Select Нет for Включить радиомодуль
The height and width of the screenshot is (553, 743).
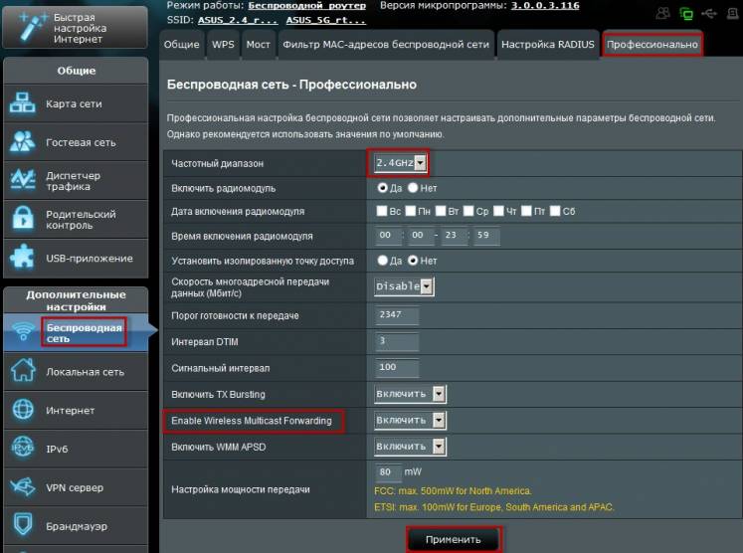pos(414,187)
